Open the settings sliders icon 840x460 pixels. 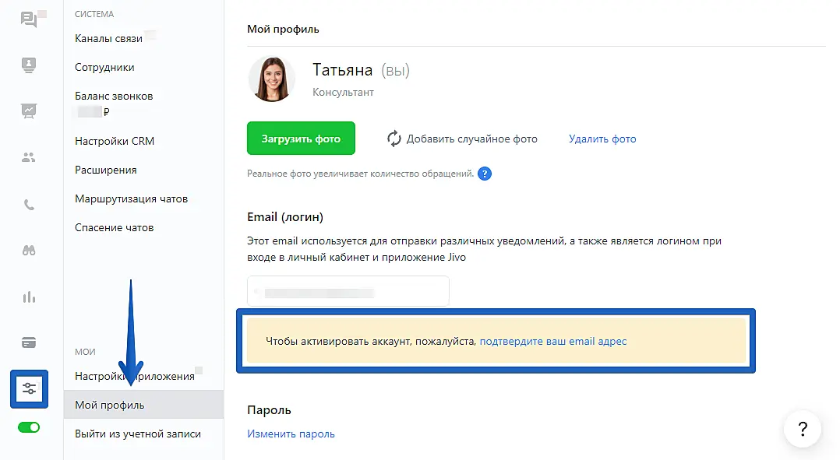30,388
